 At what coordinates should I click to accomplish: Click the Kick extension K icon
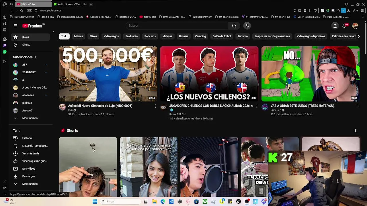[x=343, y=11]
